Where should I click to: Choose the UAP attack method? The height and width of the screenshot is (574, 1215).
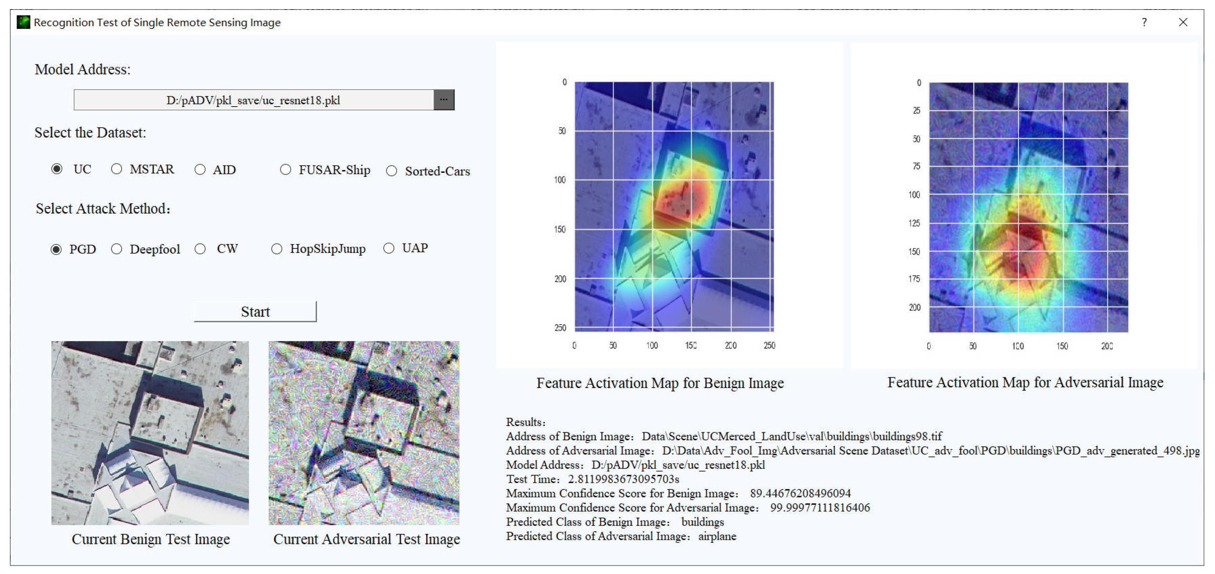click(389, 248)
